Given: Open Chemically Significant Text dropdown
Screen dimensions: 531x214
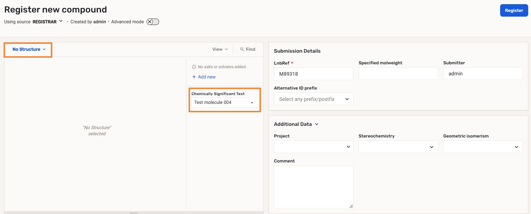Looking at the screenshot, I should pyautogui.click(x=224, y=103).
